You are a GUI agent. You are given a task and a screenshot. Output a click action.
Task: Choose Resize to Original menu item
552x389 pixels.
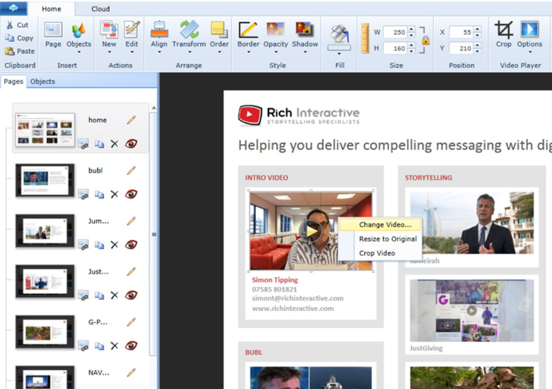coord(380,239)
